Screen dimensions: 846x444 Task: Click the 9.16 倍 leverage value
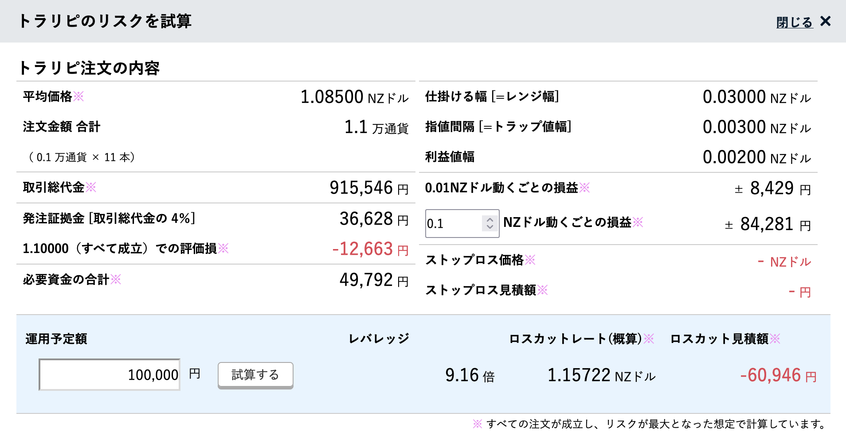pos(470,375)
